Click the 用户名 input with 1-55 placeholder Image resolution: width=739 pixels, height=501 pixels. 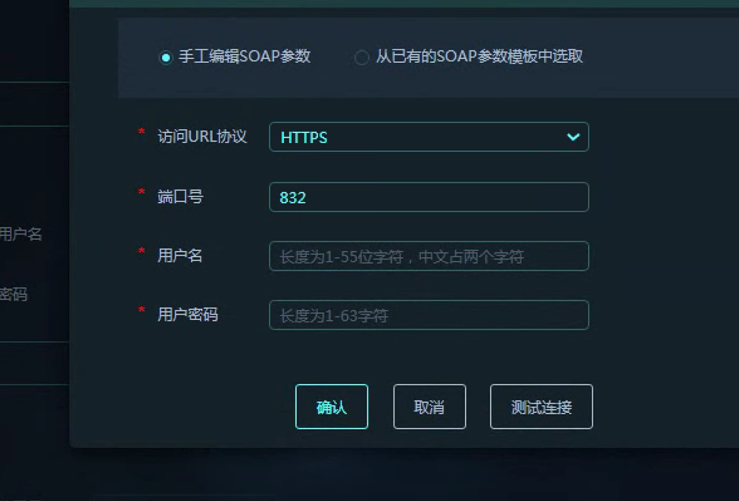point(428,256)
